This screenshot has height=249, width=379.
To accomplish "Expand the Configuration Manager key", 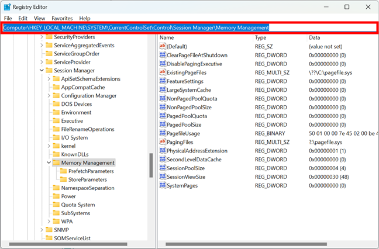I will click(x=49, y=96).
